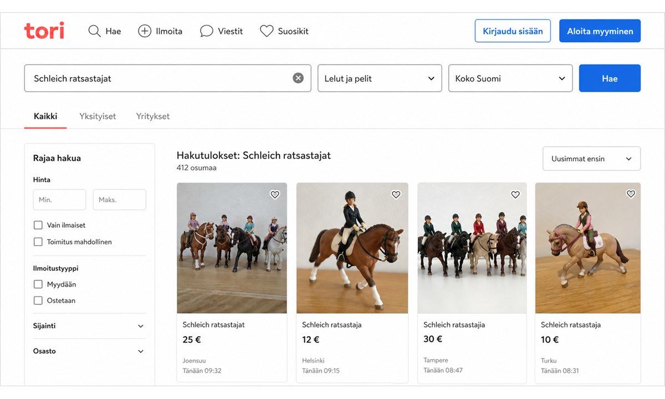Open the listing title Schleich ratsastajia
The width and height of the screenshot is (665, 399).
[x=454, y=325]
